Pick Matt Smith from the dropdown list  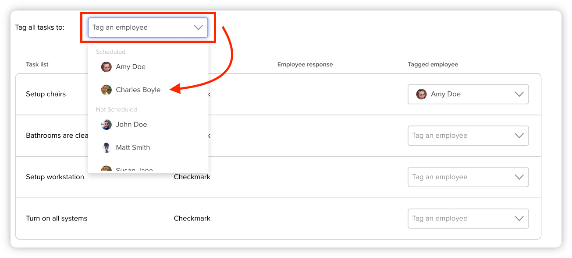click(x=133, y=148)
